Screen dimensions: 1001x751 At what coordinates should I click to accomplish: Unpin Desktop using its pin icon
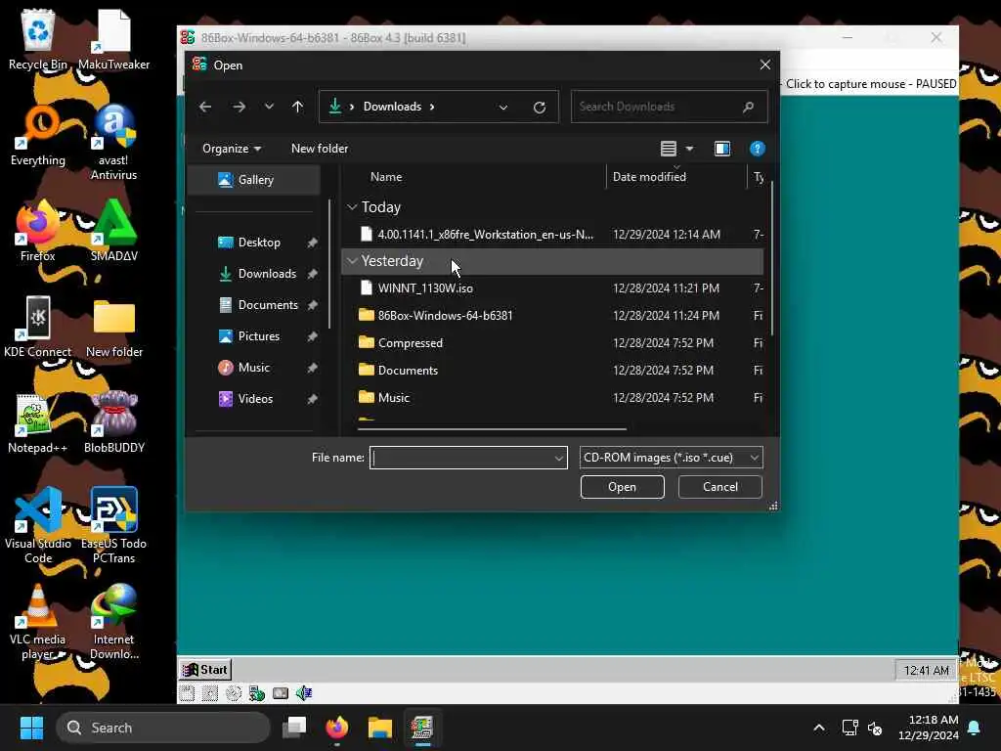(x=312, y=243)
